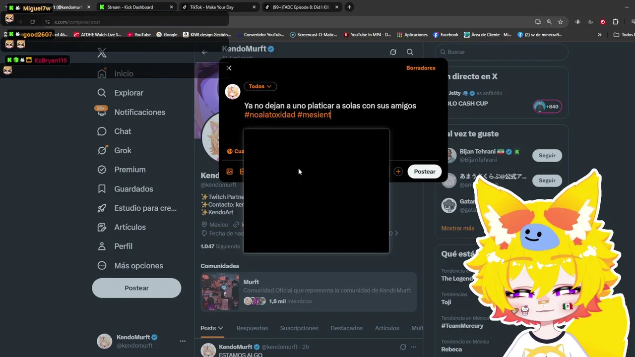Click Mostrar más link

pos(457,228)
